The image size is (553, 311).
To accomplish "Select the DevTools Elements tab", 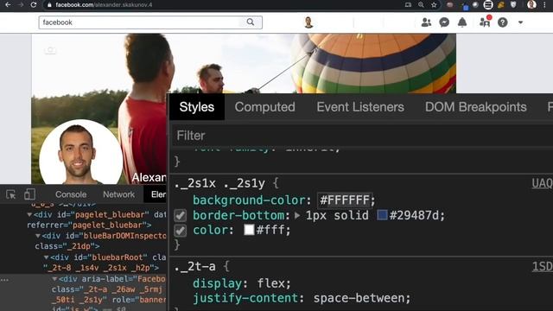I will [x=156, y=194].
